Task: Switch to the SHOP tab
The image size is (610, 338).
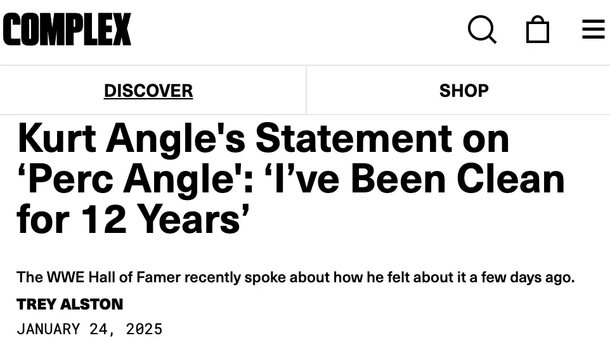Action: pyautogui.click(x=464, y=91)
